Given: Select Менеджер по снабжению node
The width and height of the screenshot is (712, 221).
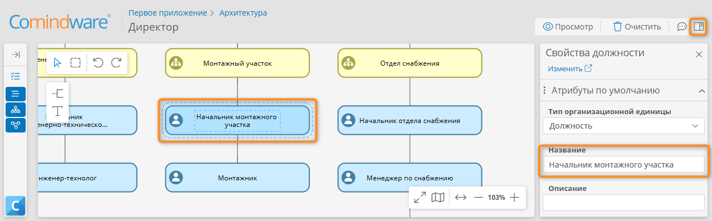Looking at the screenshot, I should (409, 178).
